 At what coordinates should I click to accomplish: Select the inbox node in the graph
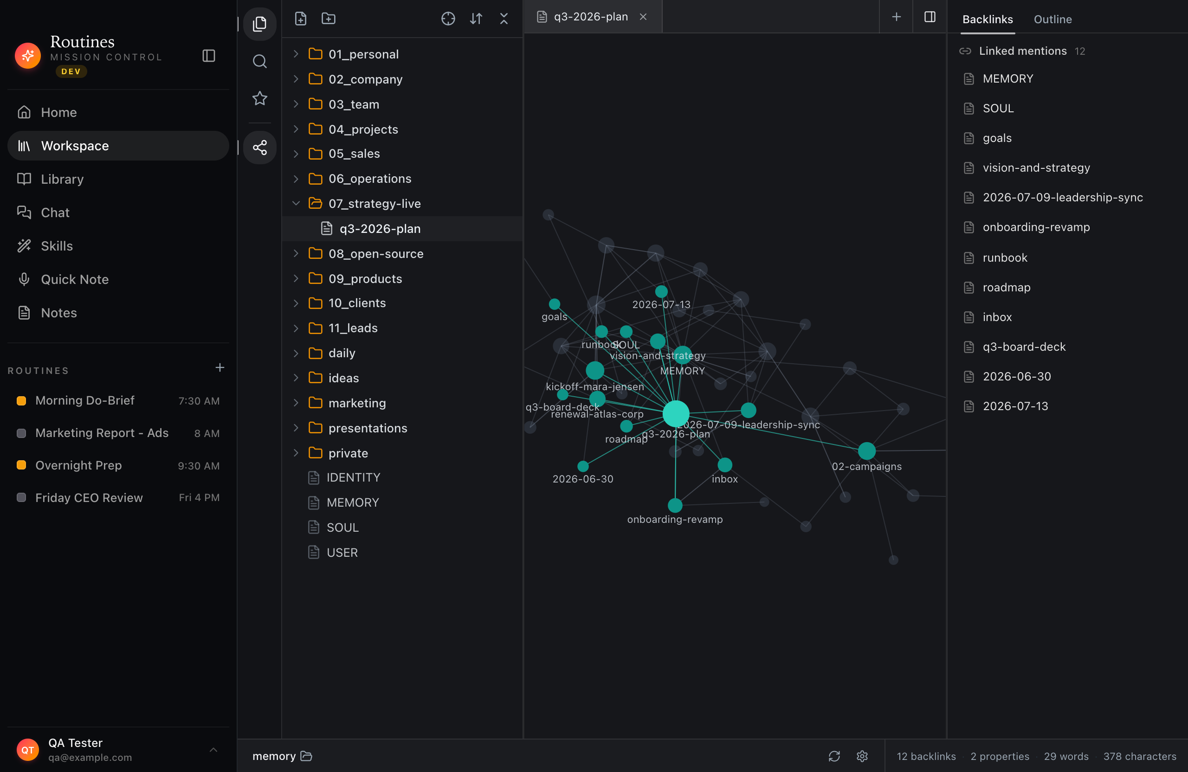725,464
